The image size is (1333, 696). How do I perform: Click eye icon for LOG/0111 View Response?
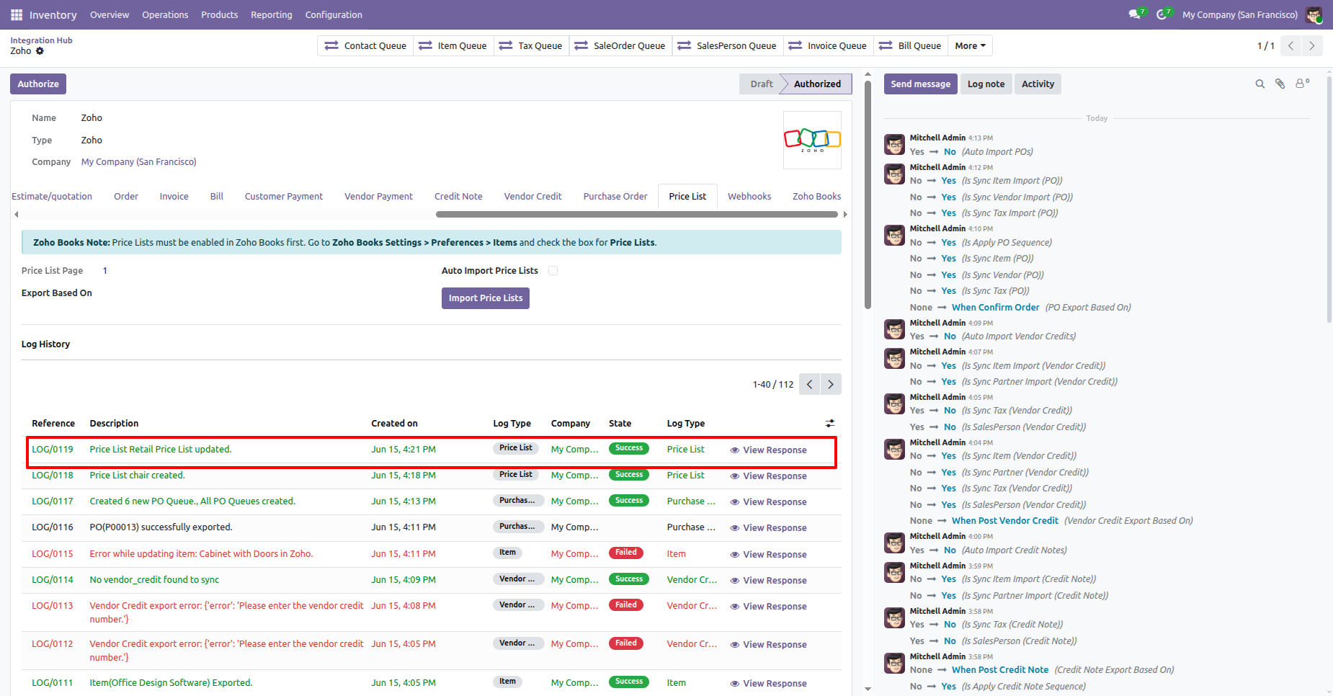[x=735, y=684]
